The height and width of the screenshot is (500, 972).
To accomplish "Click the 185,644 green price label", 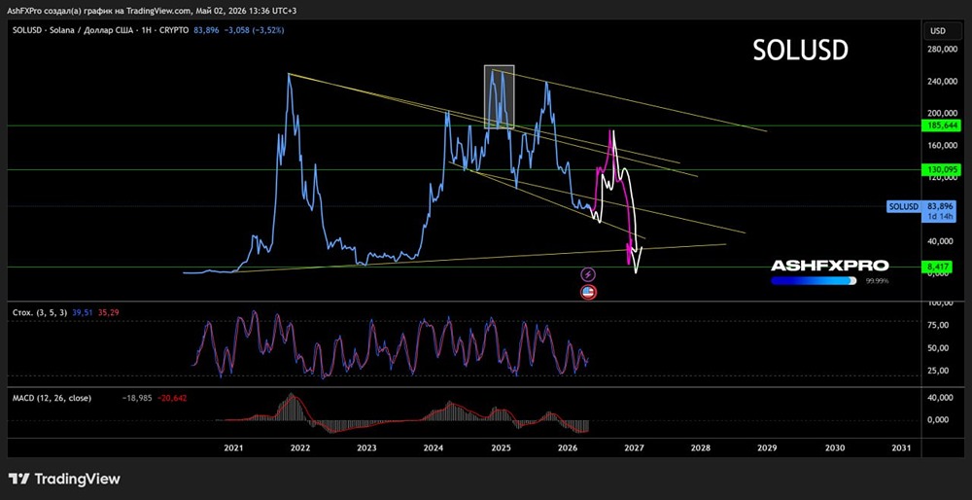I will pos(944,125).
